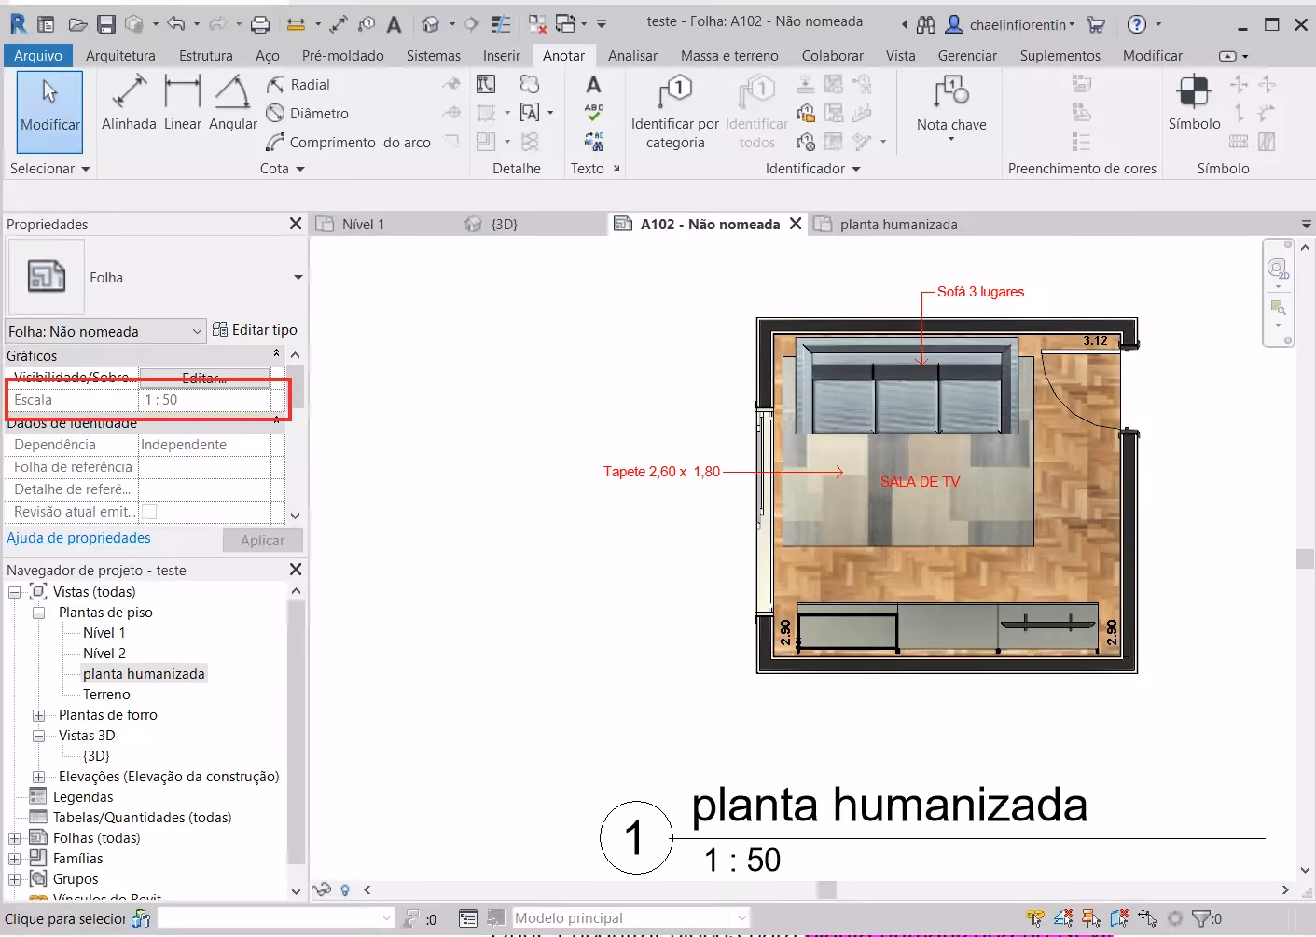Viewport: 1316px width, 937px height.
Task: Select the Alinhada dimension tool
Action: tap(129, 104)
